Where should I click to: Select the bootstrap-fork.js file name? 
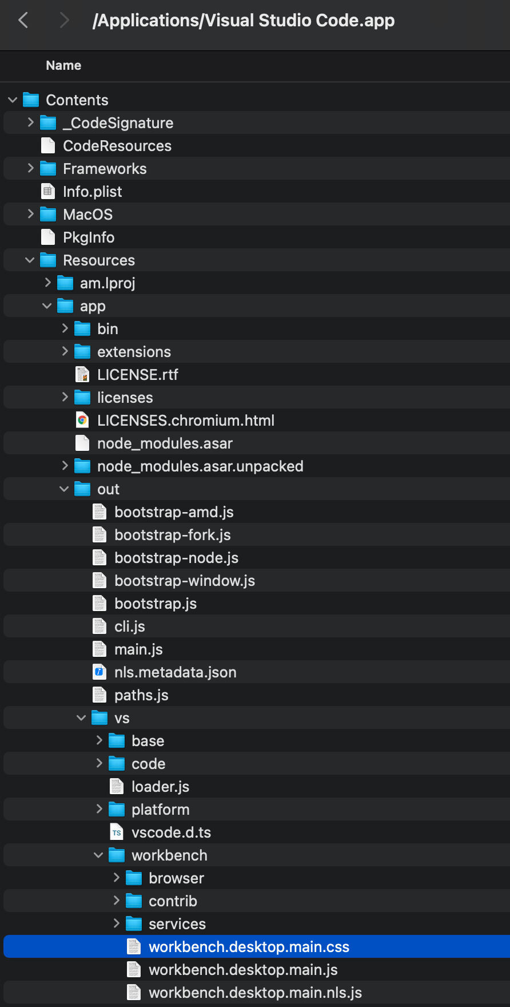click(x=173, y=535)
